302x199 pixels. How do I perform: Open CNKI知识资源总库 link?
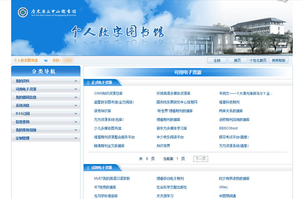108,93
